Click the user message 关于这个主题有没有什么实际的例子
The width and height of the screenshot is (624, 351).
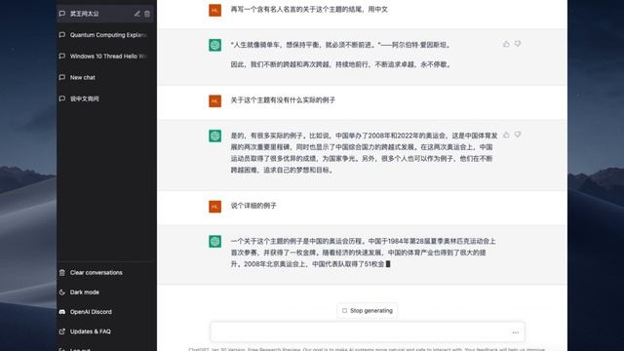click(283, 100)
